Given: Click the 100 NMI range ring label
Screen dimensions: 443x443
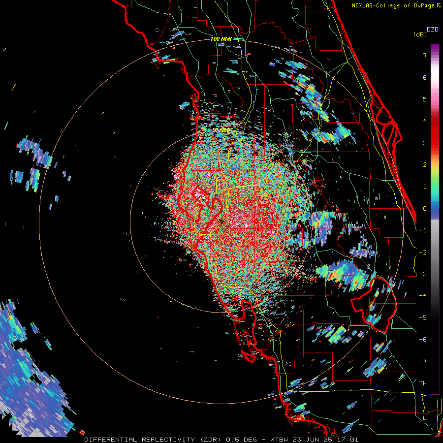Looking at the screenshot, I should tap(221, 39).
